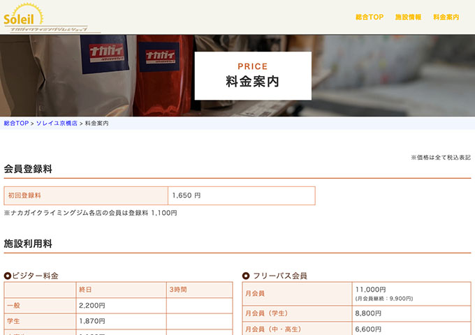Viewport: 475px width, 335px height.
Task: Click the ビジター料金 heading
Action: point(35,276)
